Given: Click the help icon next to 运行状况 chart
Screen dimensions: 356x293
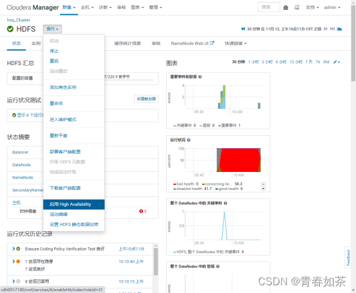Looking at the screenshot, I should [189, 140].
